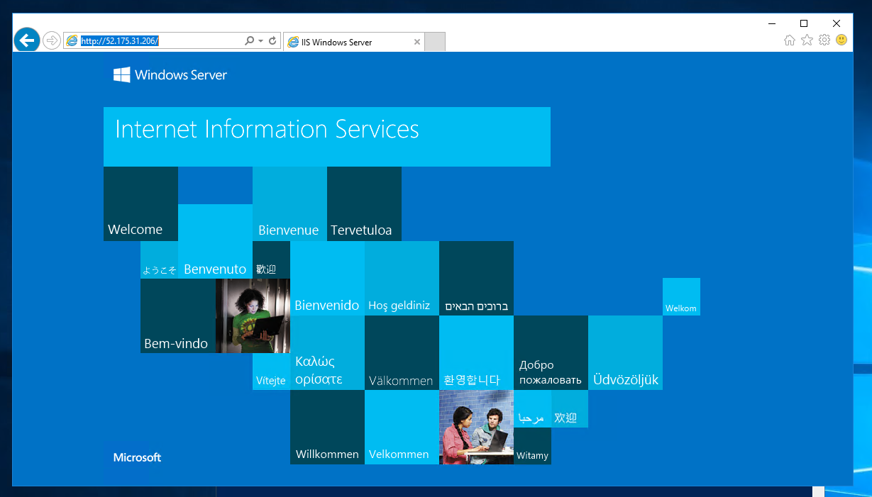Screen dimensions: 872x497
Task: Click the Hoş geldiniz tile
Action: 402,278
